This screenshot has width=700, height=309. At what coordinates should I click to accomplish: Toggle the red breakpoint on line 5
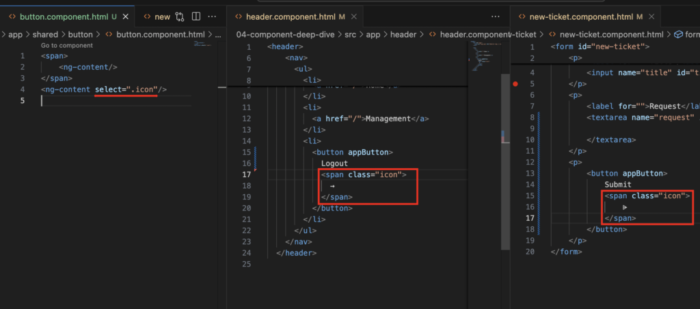tap(515, 83)
